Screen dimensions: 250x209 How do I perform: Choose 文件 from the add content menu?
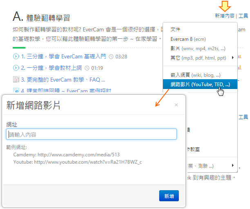(x=175, y=29)
